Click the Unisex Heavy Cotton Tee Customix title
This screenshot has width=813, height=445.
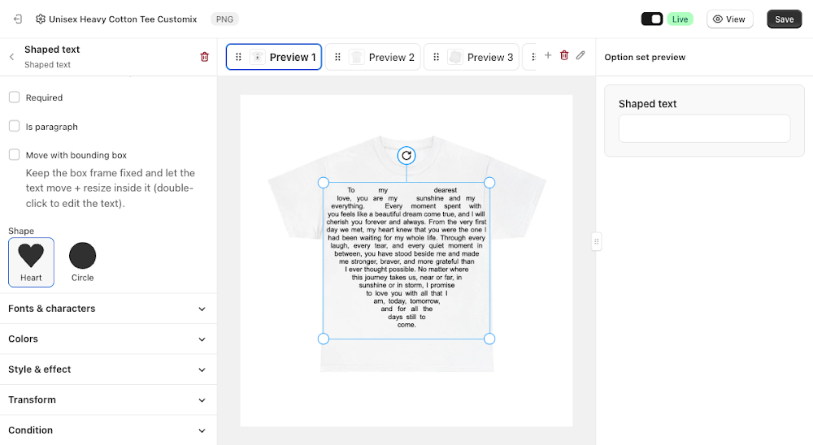tap(123, 19)
